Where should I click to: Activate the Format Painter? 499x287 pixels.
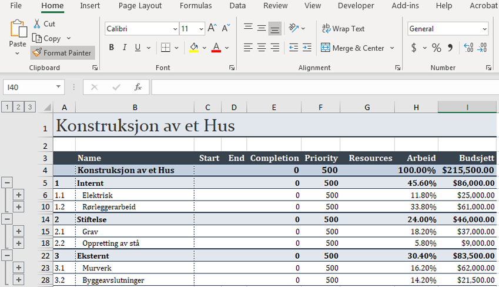(x=63, y=53)
